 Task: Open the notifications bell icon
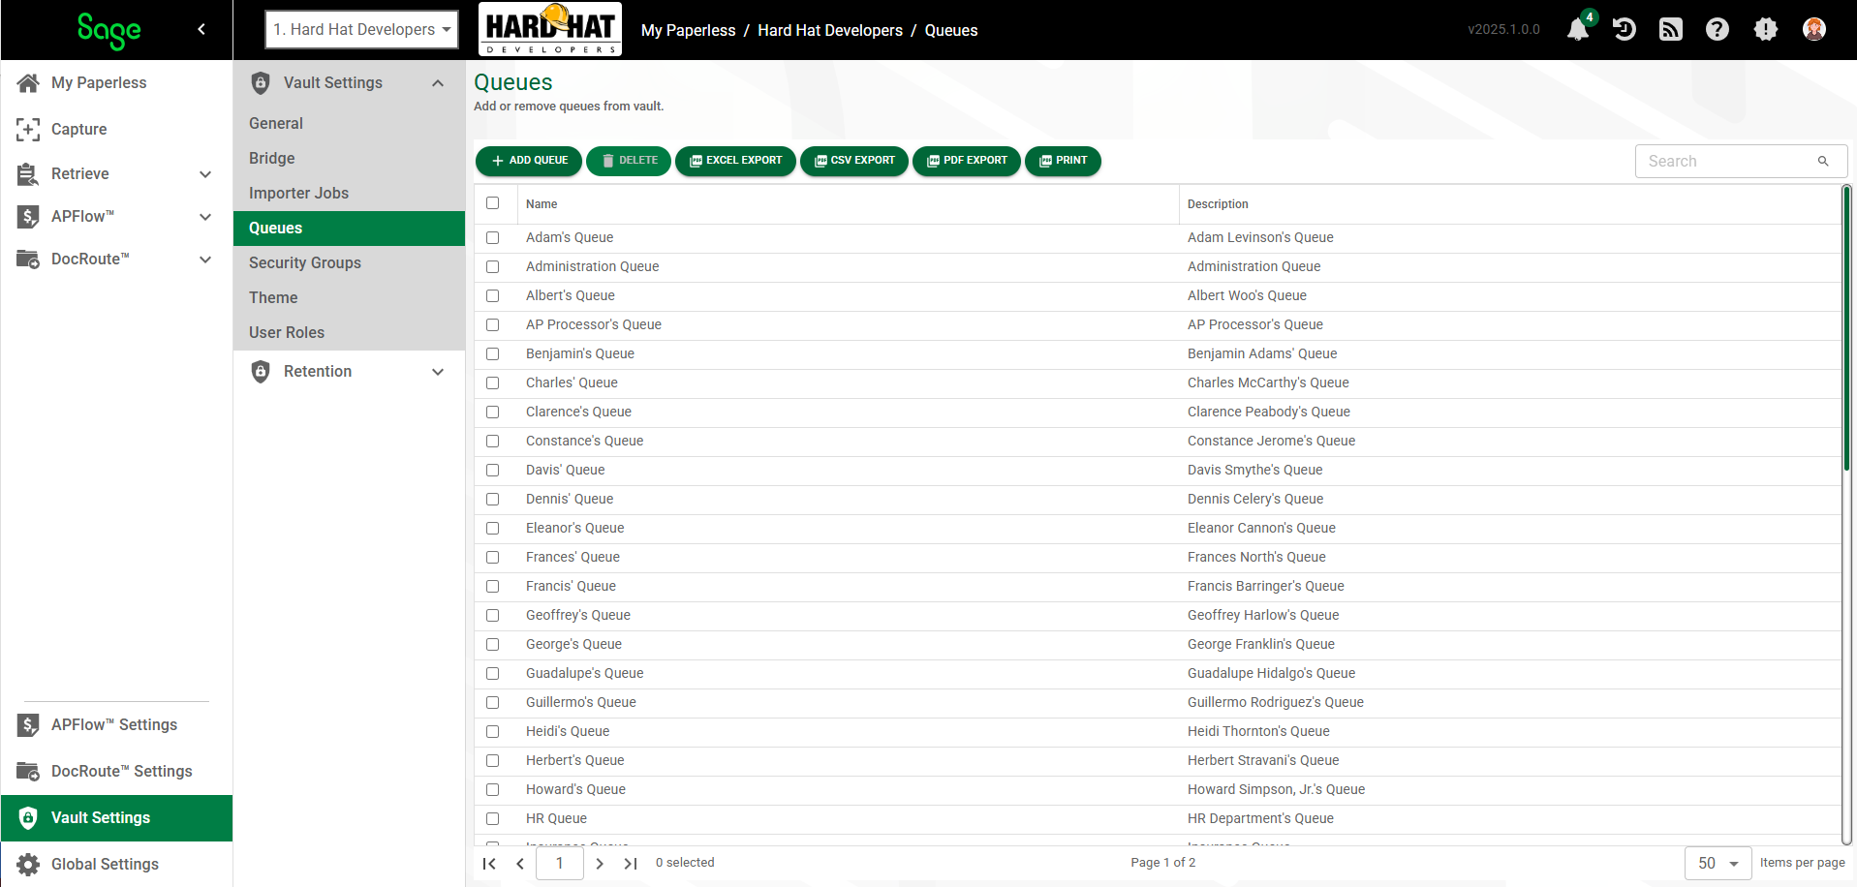1578,29
